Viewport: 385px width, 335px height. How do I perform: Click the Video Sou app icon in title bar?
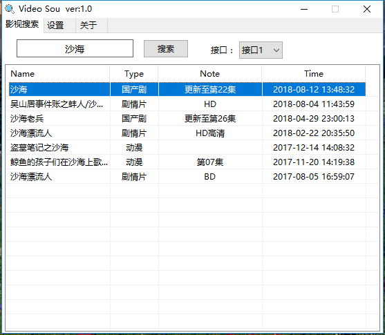[10, 9]
